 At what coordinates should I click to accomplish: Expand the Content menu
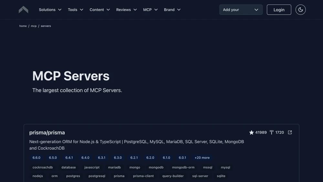tap(99, 10)
